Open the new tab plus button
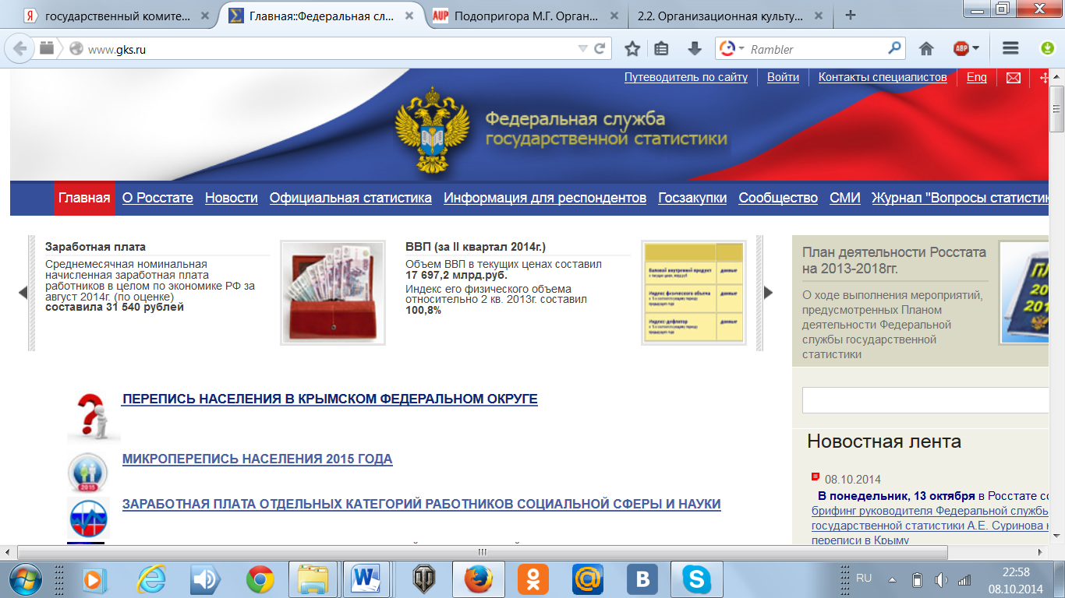1065x598 pixels. (851, 15)
